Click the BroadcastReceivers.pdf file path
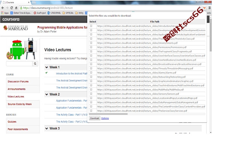 click(149, 64)
